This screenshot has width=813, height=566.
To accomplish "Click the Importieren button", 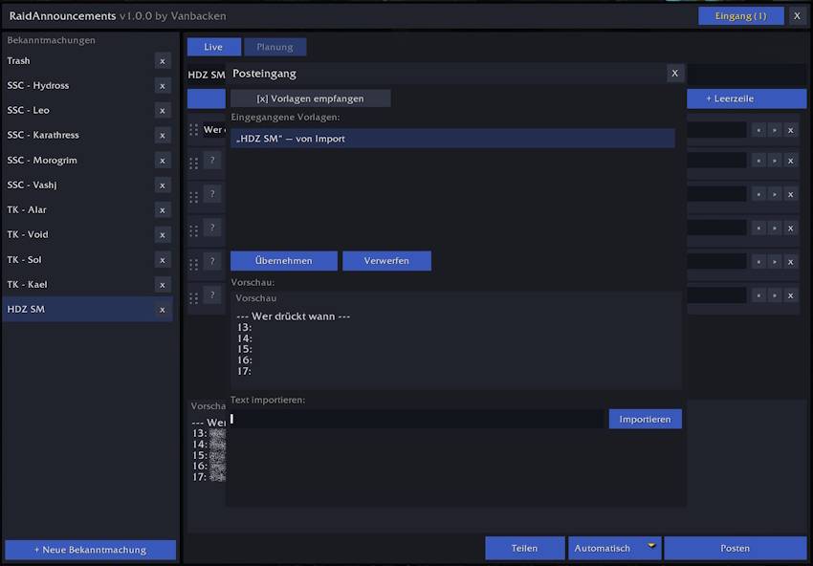I will [x=645, y=419].
